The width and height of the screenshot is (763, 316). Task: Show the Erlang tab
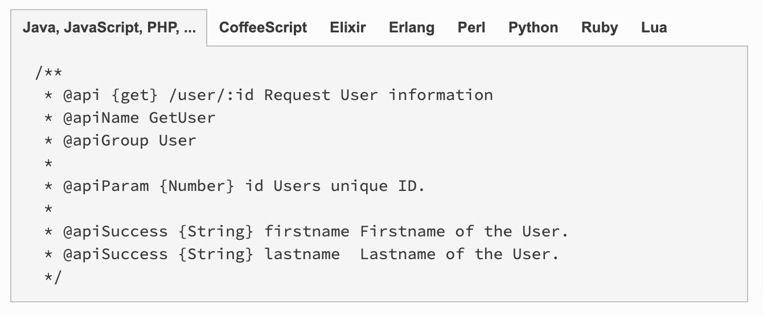tap(412, 28)
